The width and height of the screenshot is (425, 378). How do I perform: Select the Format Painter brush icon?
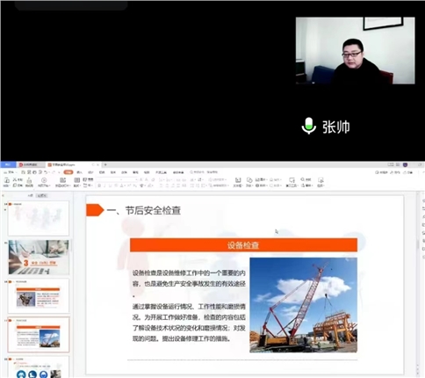pos(29,182)
